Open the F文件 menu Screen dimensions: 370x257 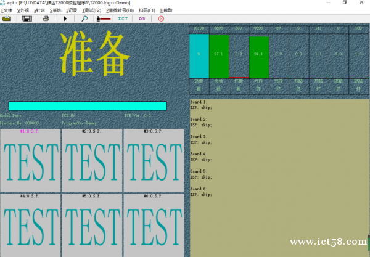[x=7, y=10]
